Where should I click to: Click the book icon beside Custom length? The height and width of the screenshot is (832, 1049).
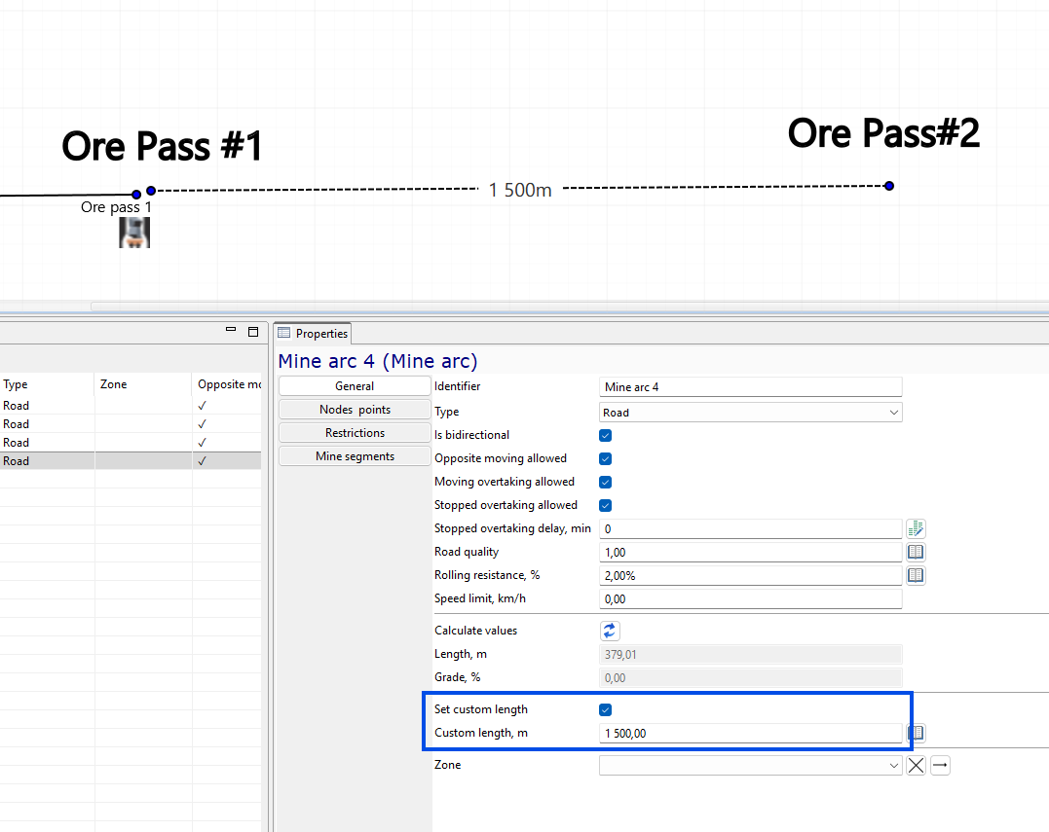pos(916,733)
